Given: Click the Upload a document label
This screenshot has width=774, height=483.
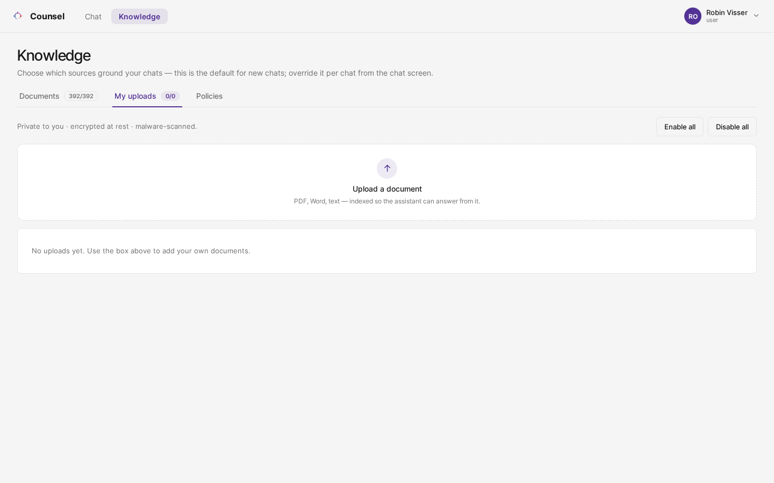Looking at the screenshot, I should click(387, 189).
